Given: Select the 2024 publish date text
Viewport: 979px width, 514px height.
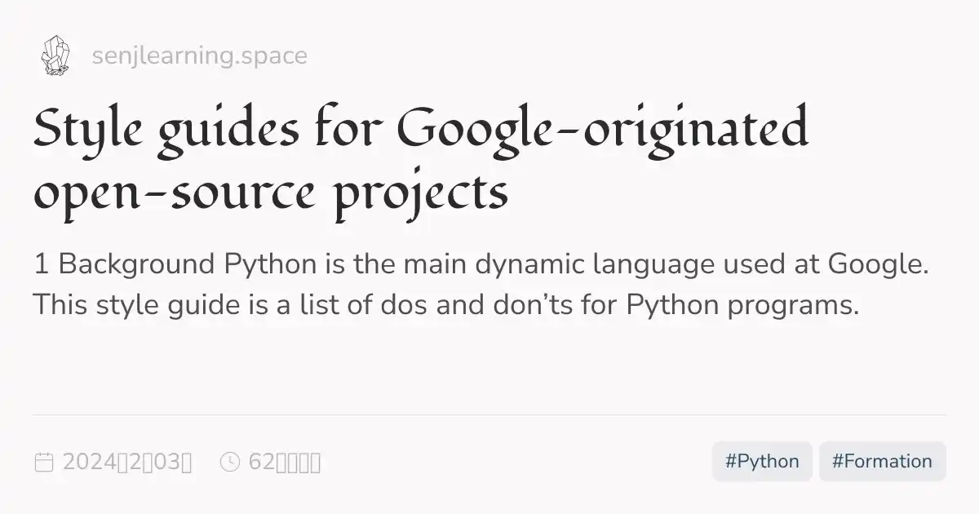Looking at the screenshot, I should pyautogui.click(x=127, y=462).
